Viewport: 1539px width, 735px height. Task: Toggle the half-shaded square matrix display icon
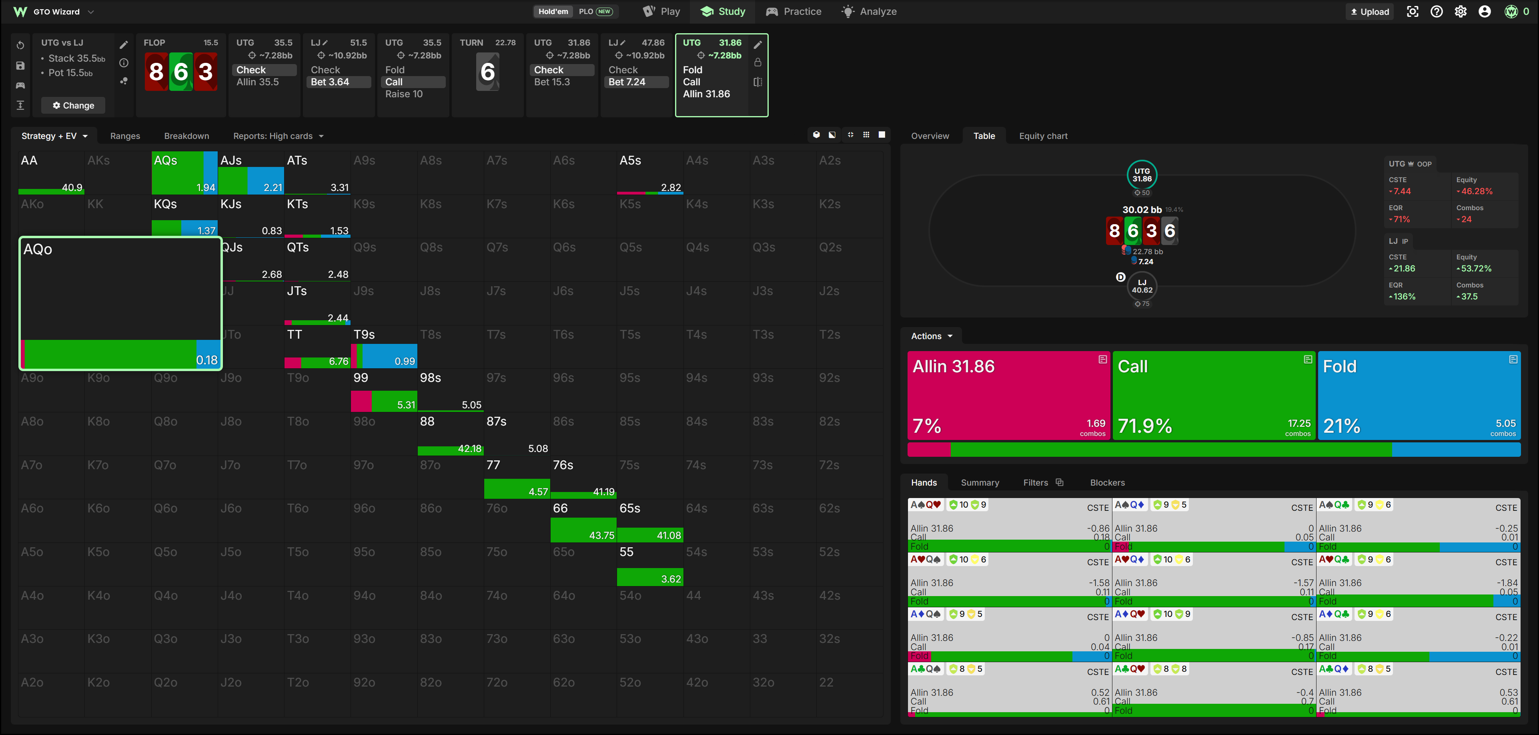832,135
